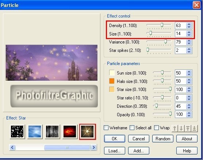Click the effect list scrollbar right arrow
The image size is (203, 160).
[x=93, y=148]
